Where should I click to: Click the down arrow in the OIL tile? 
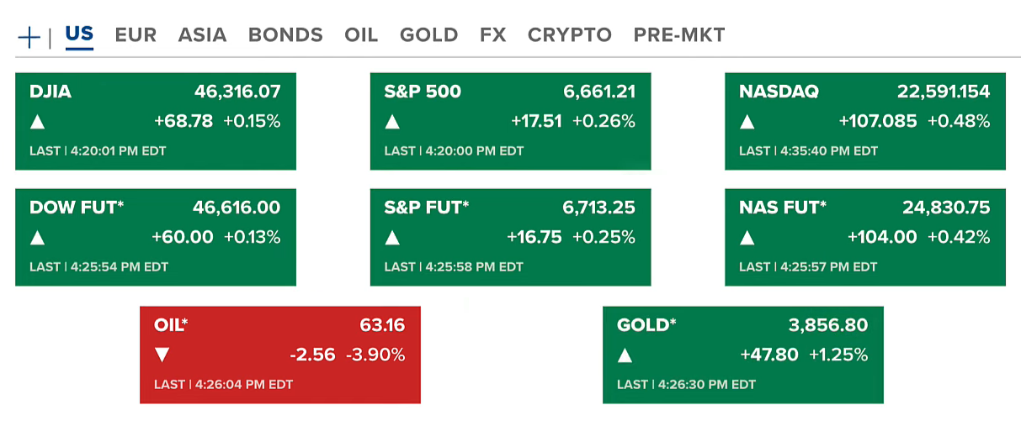[x=162, y=355]
